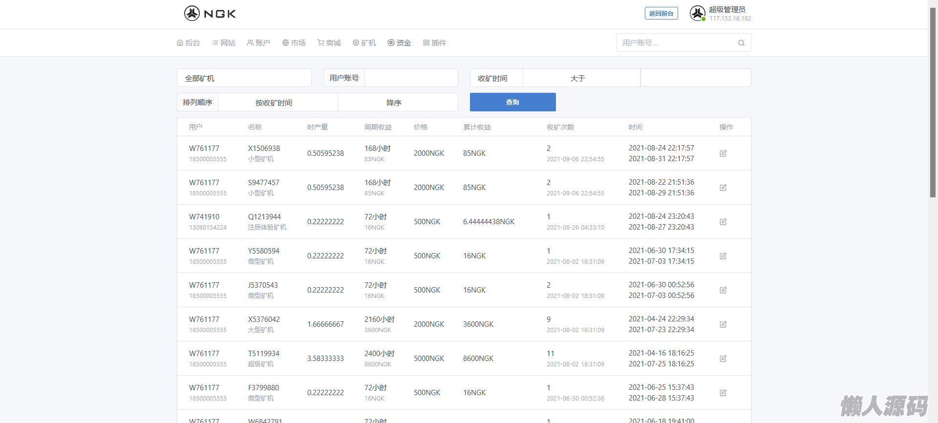
Task: Click the NGK logo icon
Action: (192, 13)
